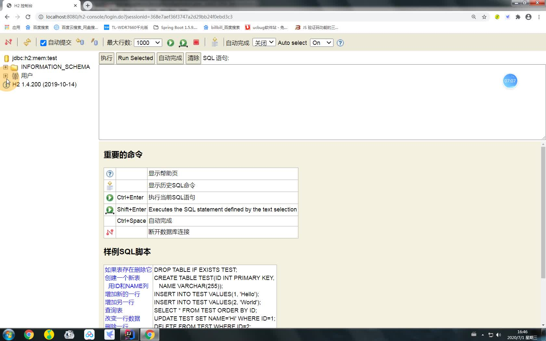Image resolution: width=546 pixels, height=341 pixels.
Task: Click inside the SQL statement text area
Action: pos(322,102)
